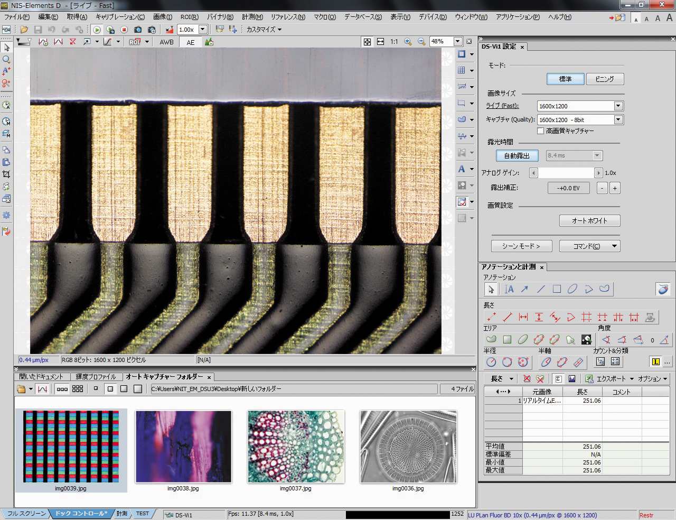Click the red stop live button
The height and width of the screenshot is (520, 676).
pyautogui.click(x=124, y=30)
